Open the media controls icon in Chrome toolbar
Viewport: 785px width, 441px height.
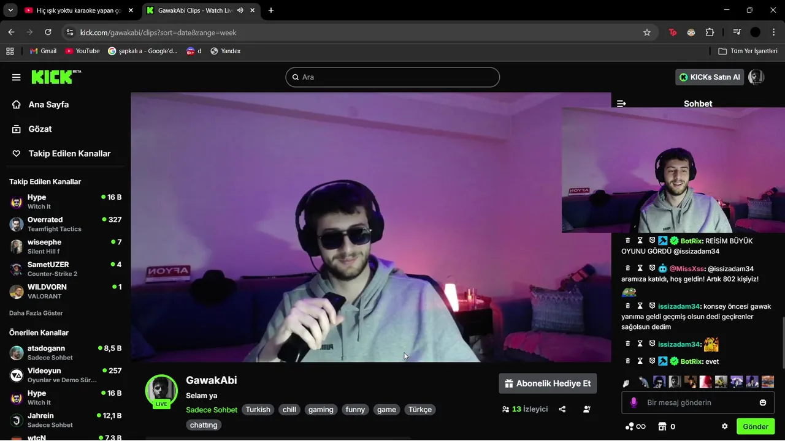click(737, 32)
